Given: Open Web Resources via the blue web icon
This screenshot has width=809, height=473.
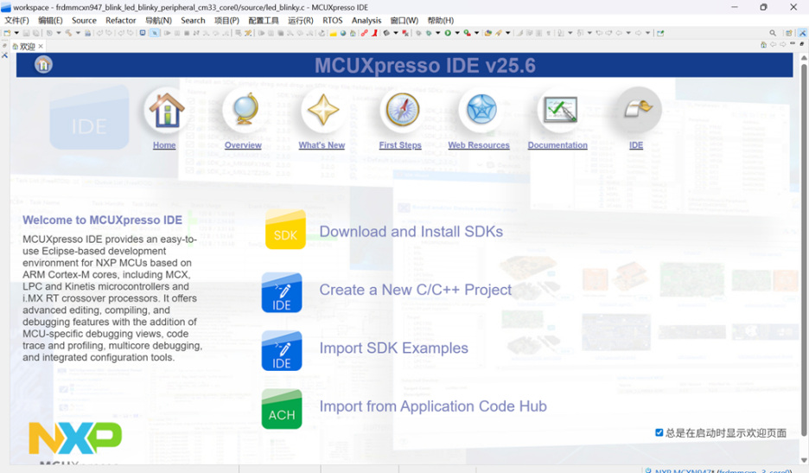Looking at the screenshot, I should [x=481, y=110].
